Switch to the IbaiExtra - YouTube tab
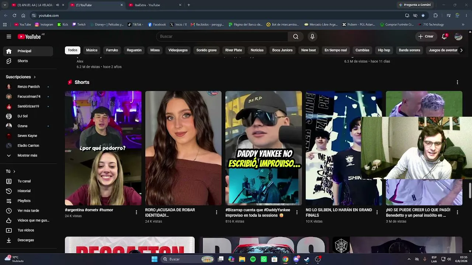 tap(155, 5)
